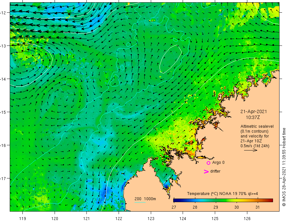
Task: Click the 27 value on color scale
Action: coord(174,207)
